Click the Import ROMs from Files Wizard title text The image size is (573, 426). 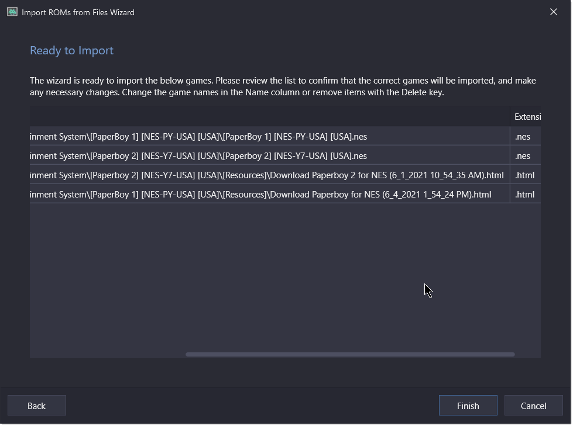coord(78,12)
